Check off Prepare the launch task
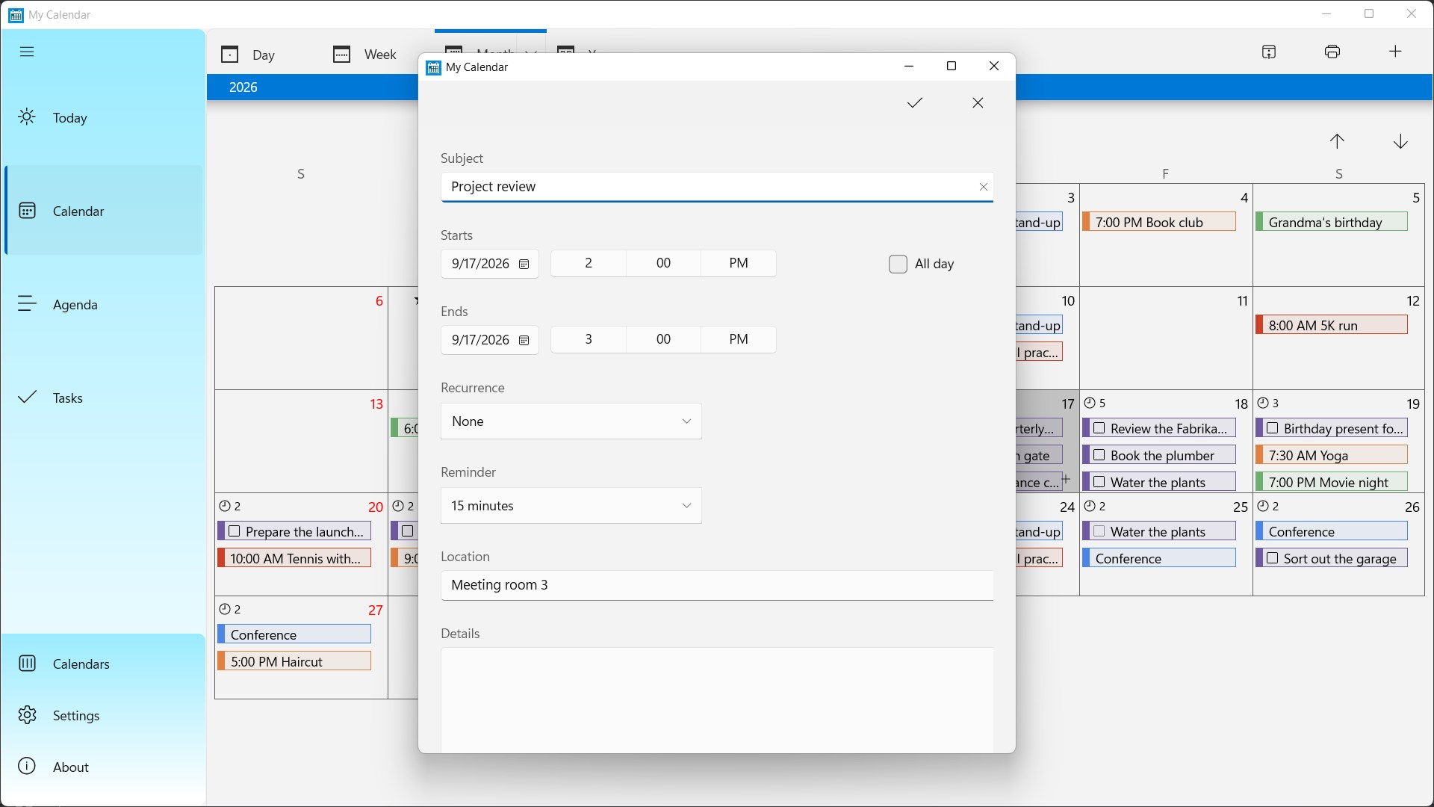 [234, 531]
